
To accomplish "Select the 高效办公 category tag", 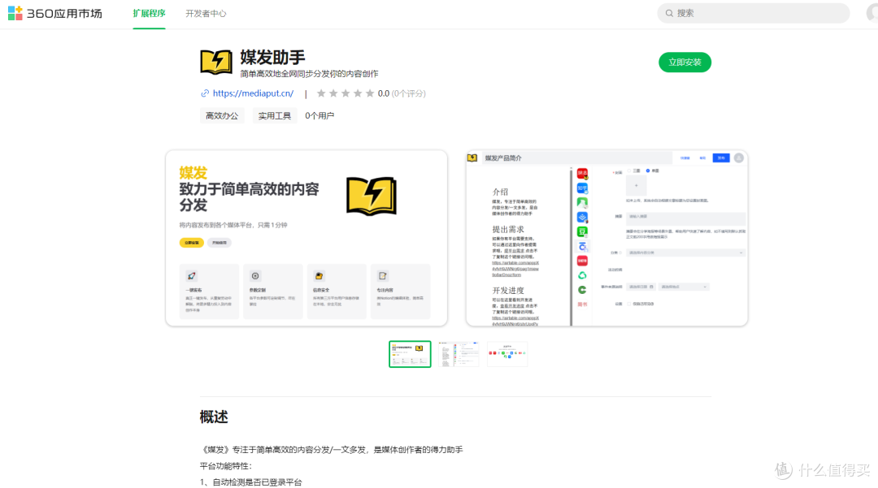I will [x=222, y=116].
